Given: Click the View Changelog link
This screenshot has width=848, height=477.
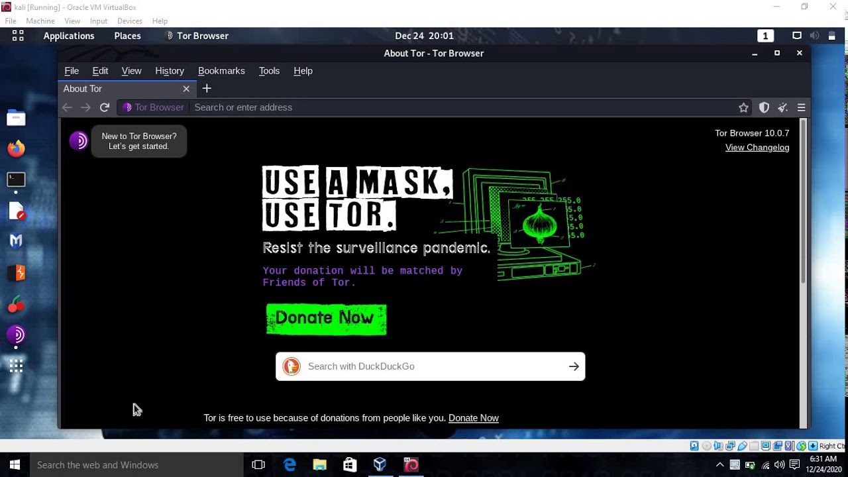Looking at the screenshot, I should 757,148.
